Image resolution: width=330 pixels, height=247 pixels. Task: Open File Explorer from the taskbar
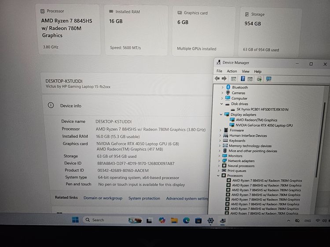(x=174, y=220)
